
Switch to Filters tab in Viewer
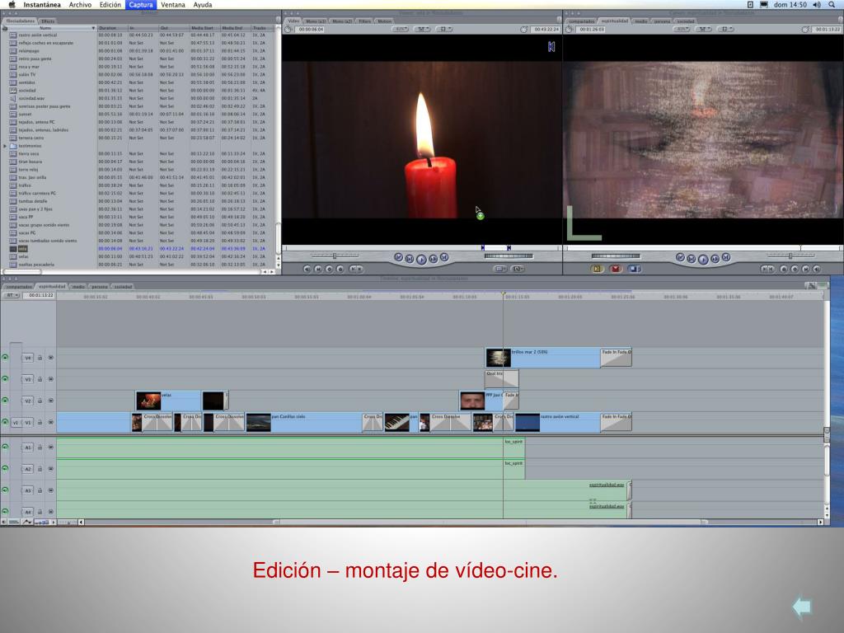tap(365, 21)
